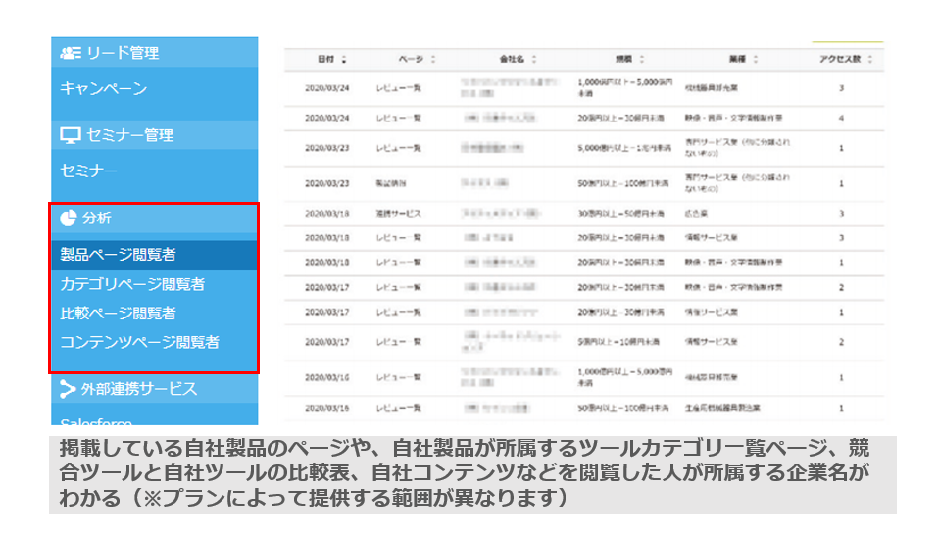The height and width of the screenshot is (537, 939).
Task: Click the connector icon beside 外部連携サービス
Action: click(x=68, y=389)
